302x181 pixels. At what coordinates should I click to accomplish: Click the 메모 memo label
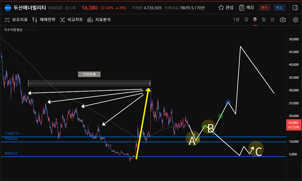250,8
